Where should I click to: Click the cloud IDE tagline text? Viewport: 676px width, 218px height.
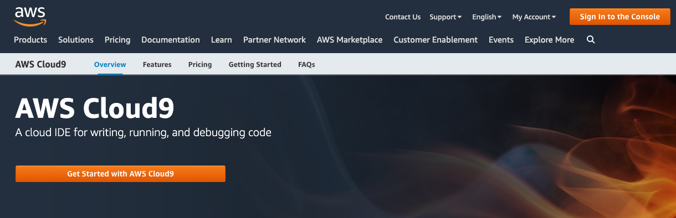point(143,133)
